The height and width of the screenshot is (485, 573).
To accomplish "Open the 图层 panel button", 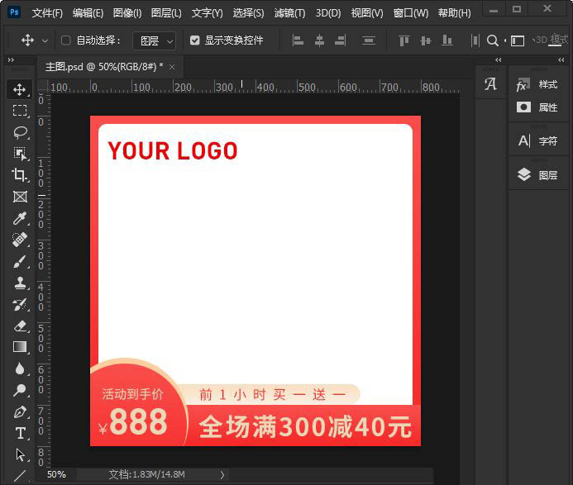I will tap(537, 175).
